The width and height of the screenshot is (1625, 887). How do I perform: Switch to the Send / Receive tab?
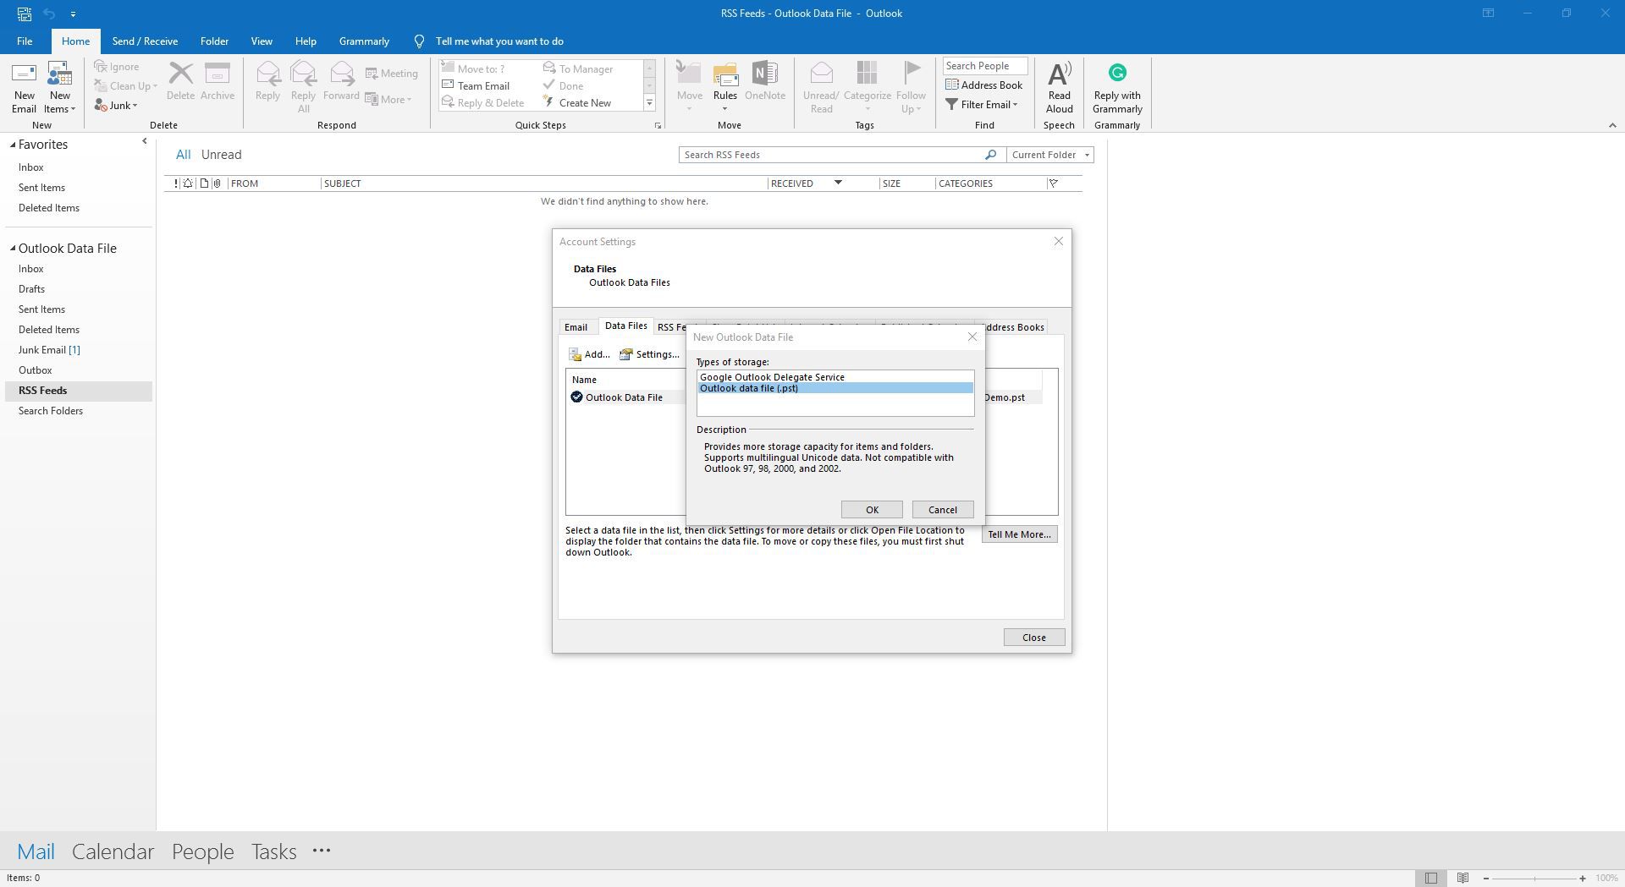(145, 41)
